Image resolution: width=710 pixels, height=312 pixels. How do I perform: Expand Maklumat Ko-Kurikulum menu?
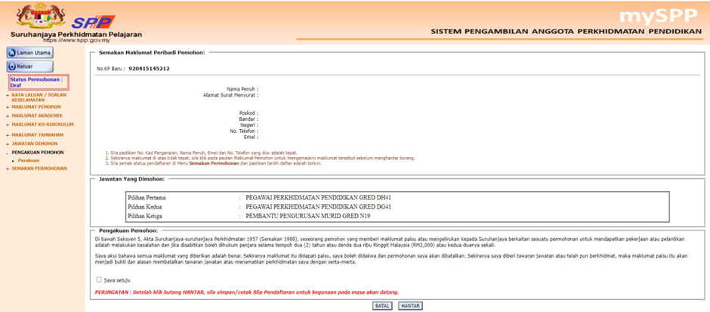click(x=42, y=124)
